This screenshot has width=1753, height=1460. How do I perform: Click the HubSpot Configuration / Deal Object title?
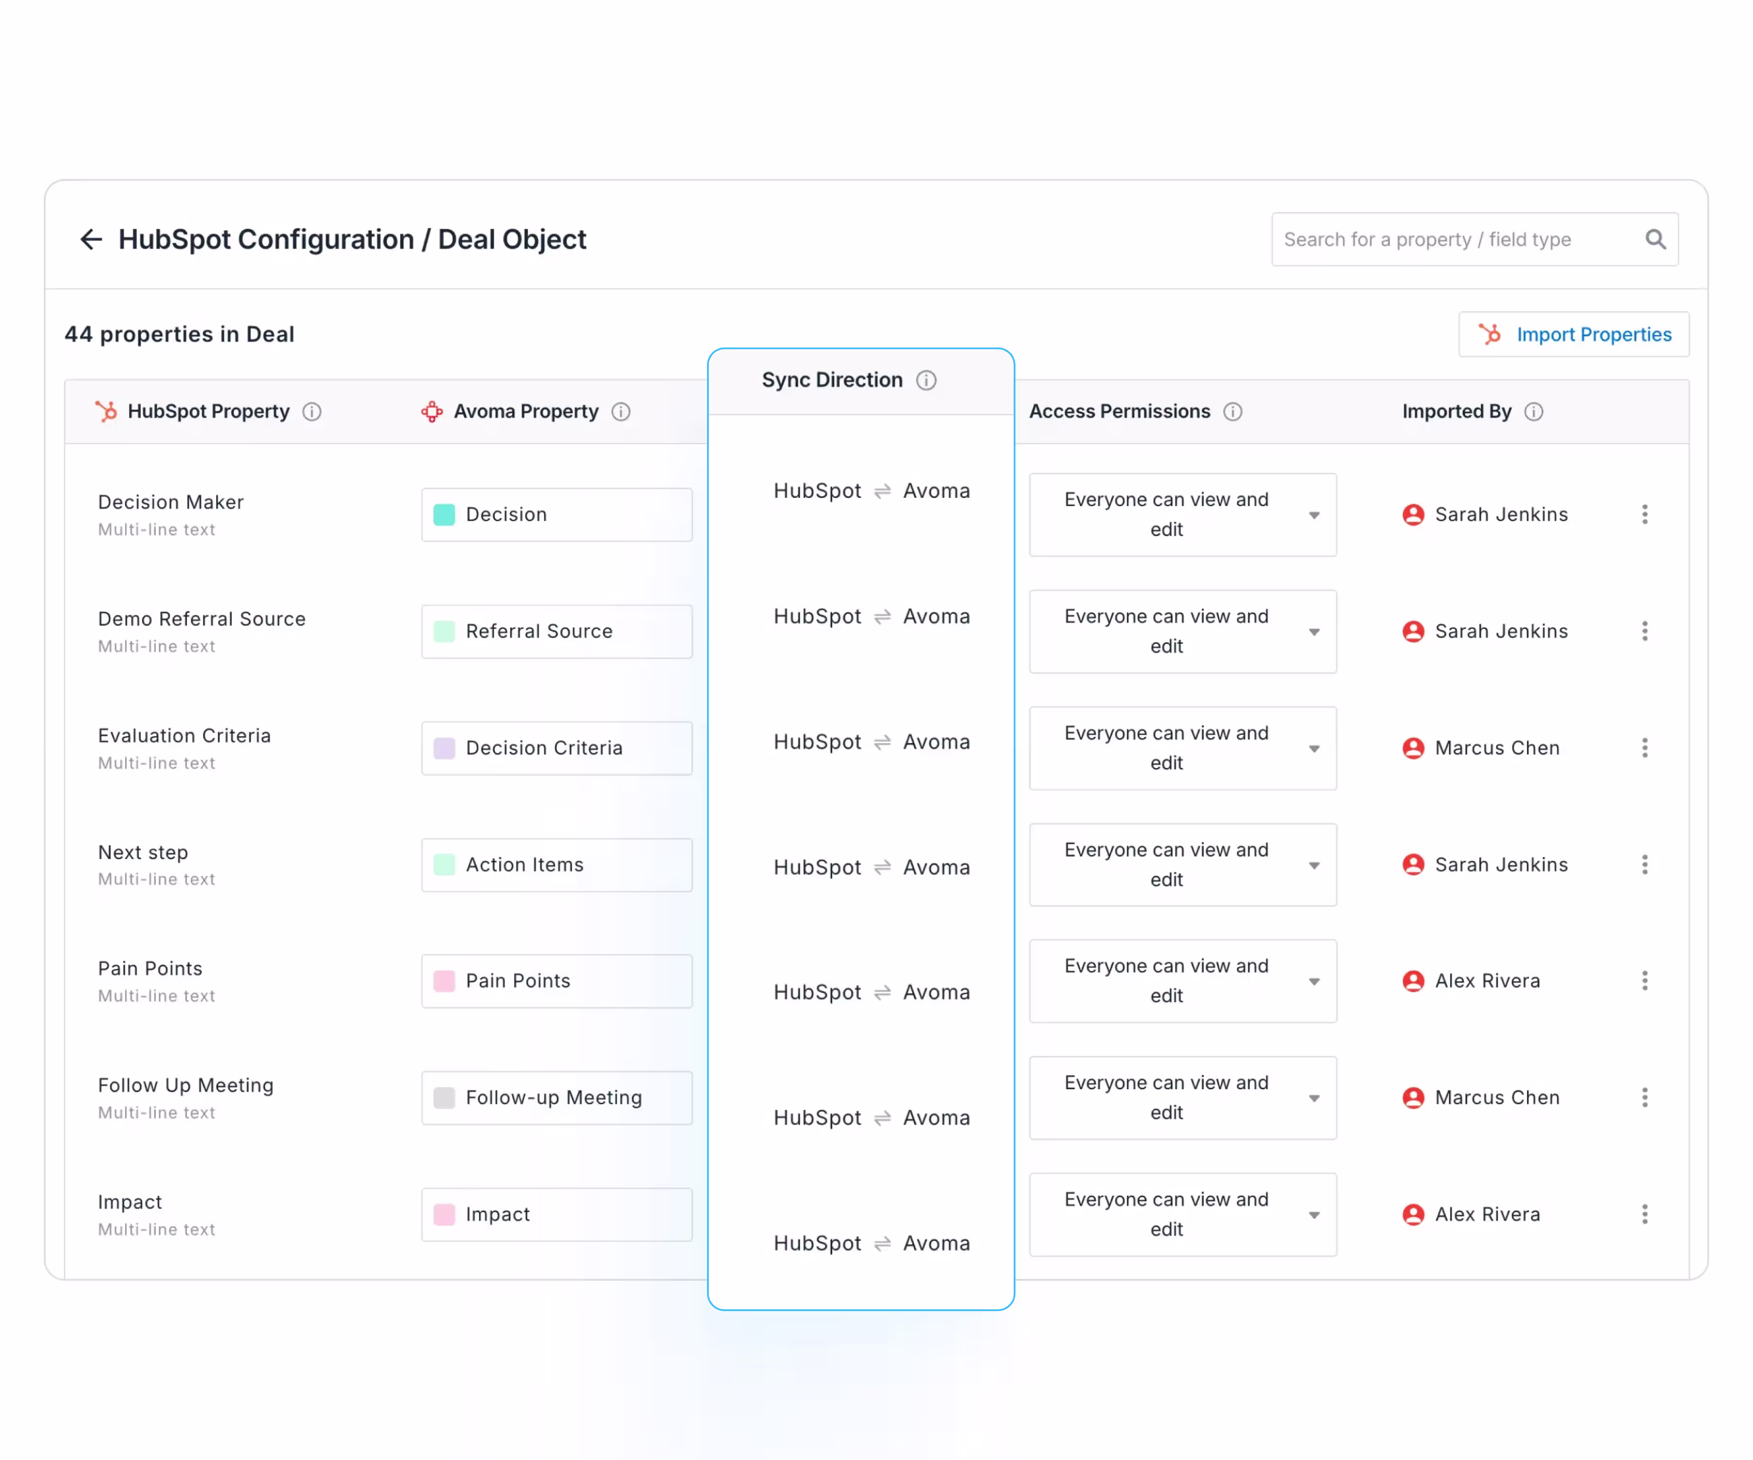click(352, 239)
